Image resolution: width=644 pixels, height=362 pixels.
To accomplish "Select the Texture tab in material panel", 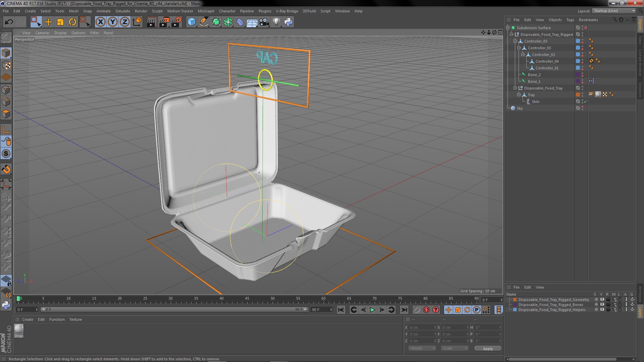I will tap(75, 319).
